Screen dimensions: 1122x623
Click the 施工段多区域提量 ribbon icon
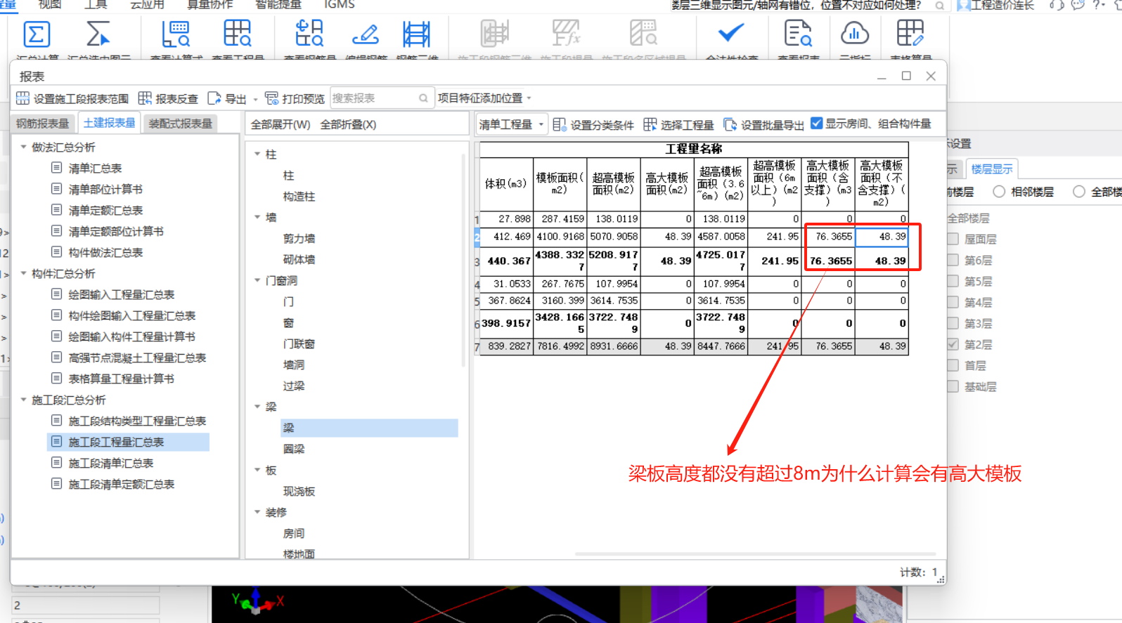[643, 34]
